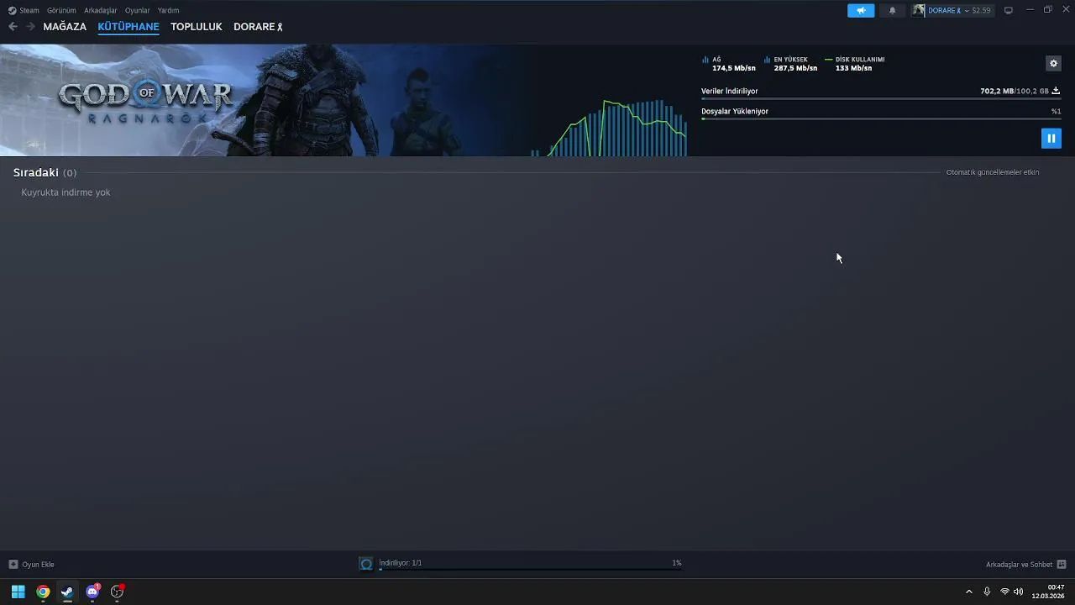Open the Oyunlar menu
Viewport: 1075px width, 605px height.
point(138,10)
